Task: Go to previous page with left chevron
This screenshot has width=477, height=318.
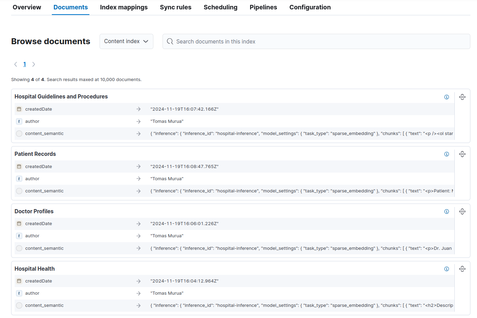Action: pos(16,64)
